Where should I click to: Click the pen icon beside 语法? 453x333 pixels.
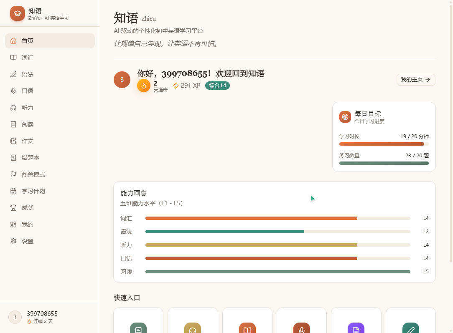coord(13,74)
